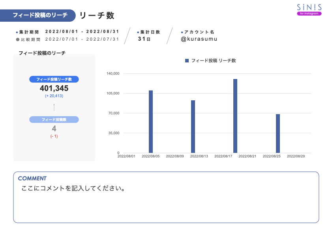Select the フィード投稿のリーチ header tab
Screen dimensions: 332x235
pos(41,14)
